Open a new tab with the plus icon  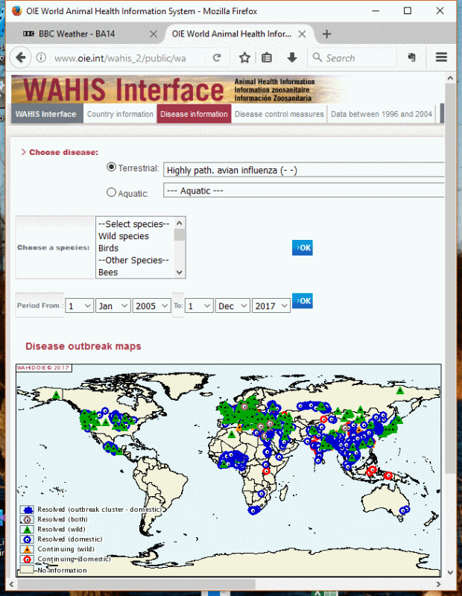[x=327, y=34]
